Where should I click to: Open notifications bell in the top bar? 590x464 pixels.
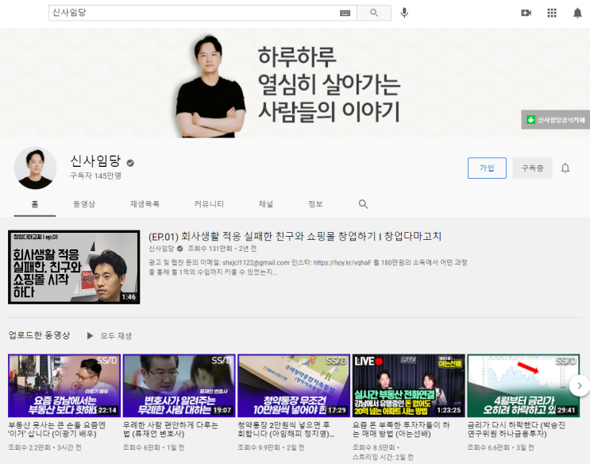pos(577,14)
